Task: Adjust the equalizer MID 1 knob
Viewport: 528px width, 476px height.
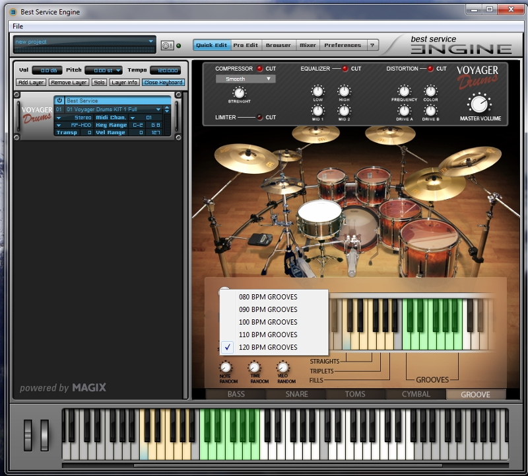Action: (x=318, y=110)
